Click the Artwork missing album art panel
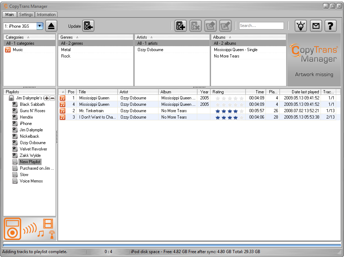The height and width of the screenshot is (257, 344). pyautogui.click(x=314, y=60)
